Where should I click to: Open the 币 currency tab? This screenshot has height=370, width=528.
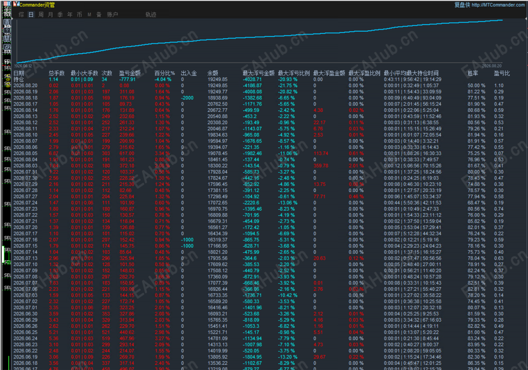80,15
